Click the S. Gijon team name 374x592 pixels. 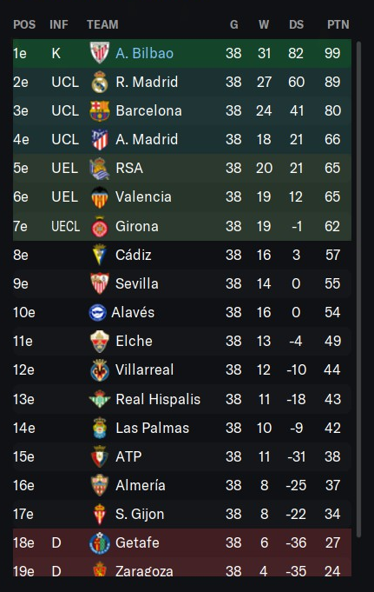pos(140,514)
